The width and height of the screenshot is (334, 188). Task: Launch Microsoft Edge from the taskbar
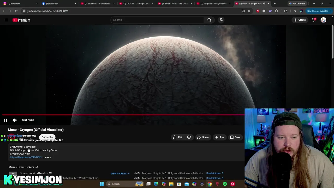tap(156, 184)
